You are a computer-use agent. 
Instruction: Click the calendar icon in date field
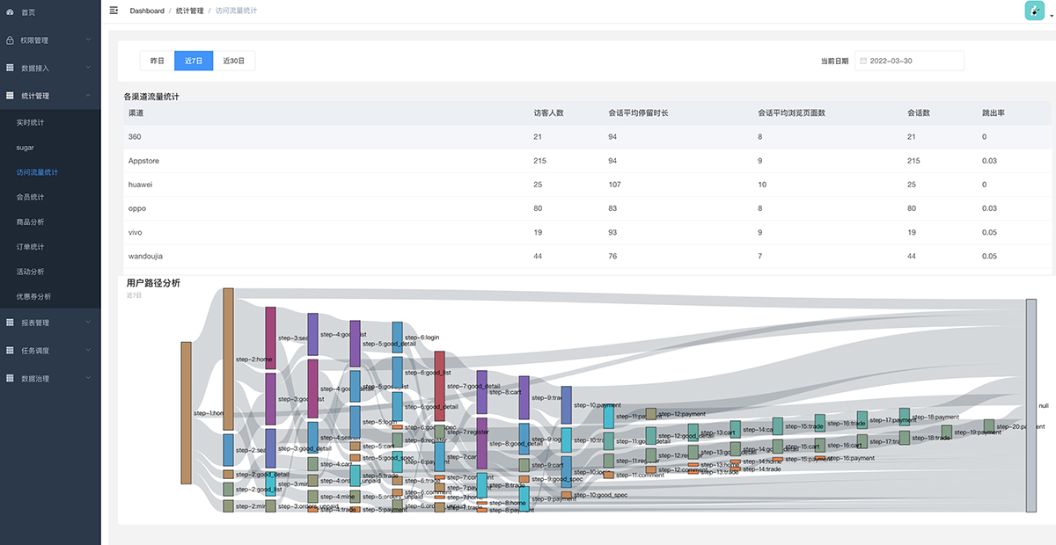click(x=863, y=61)
